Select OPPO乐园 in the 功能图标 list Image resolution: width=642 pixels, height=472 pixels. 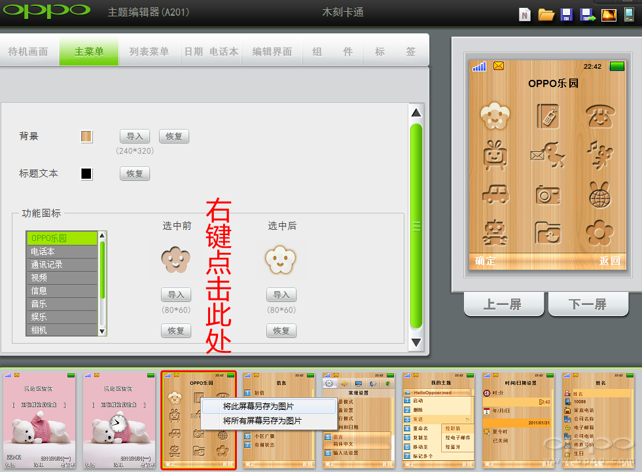pyautogui.click(x=62, y=238)
